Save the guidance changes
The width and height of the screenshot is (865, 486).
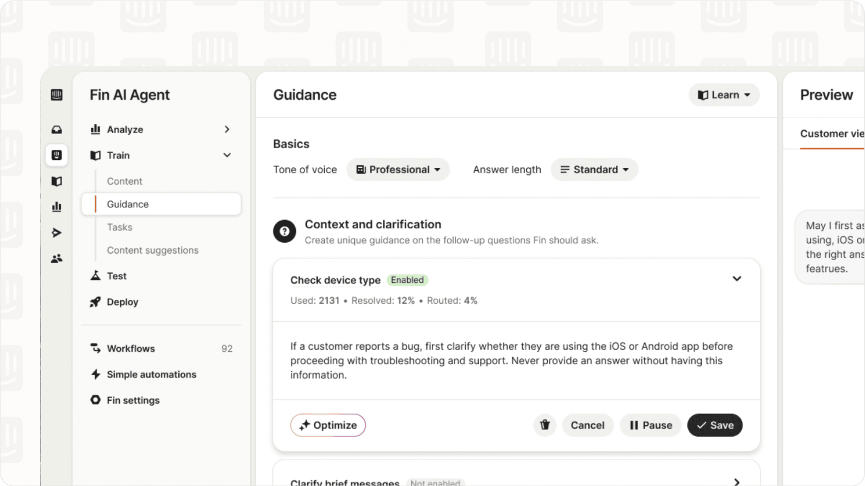(715, 425)
